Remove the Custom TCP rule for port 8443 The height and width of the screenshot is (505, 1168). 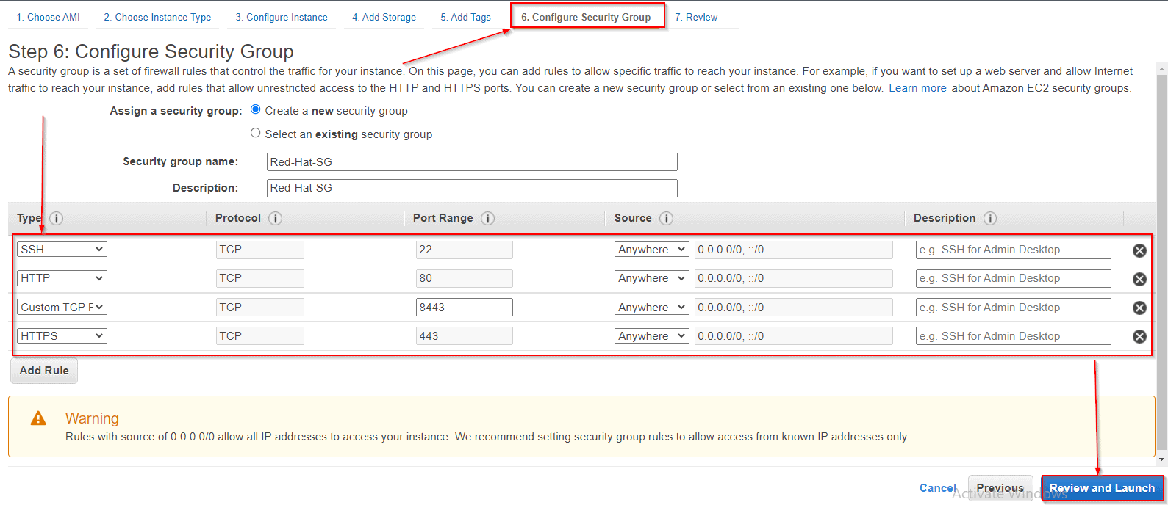[1139, 308]
